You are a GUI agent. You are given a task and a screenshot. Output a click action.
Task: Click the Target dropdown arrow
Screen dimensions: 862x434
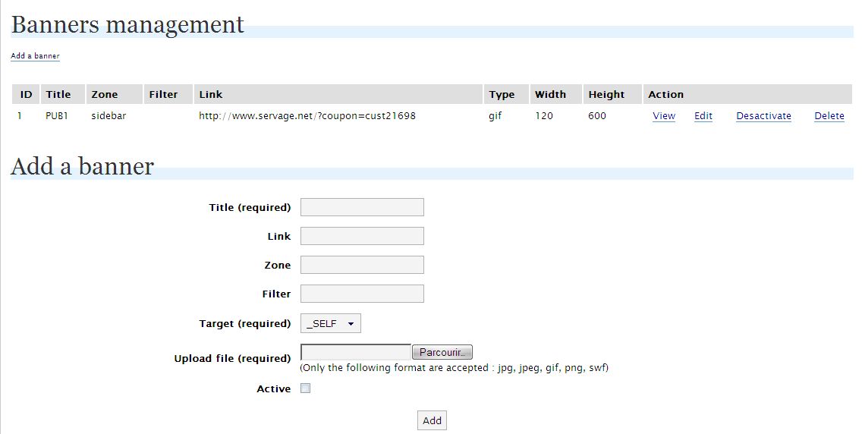point(351,323)
